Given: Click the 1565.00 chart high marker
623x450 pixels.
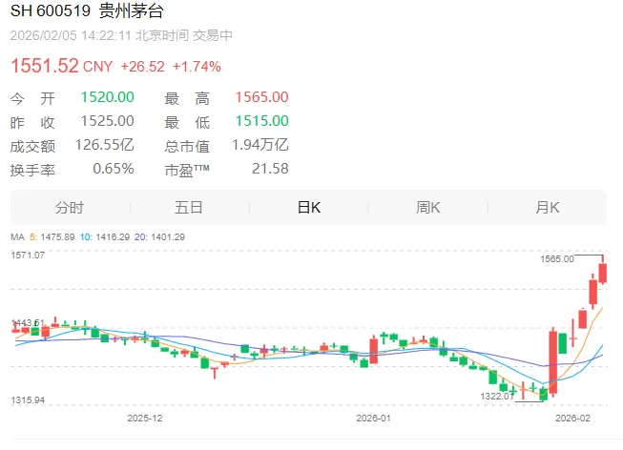Looking at the screenshot, I should (557, 259).
